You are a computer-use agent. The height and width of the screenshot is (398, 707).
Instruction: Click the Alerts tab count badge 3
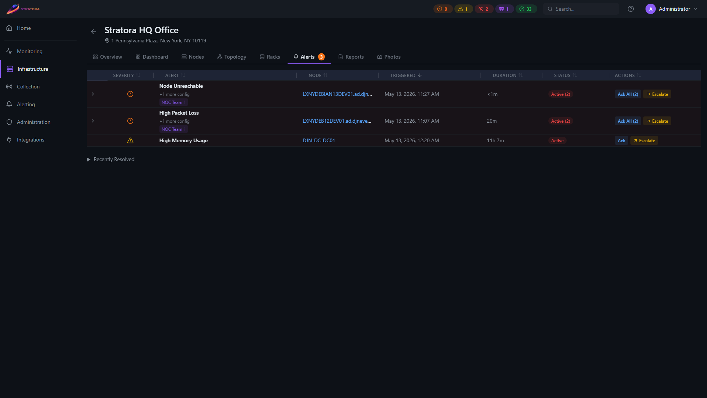click(x=321, y=57)
